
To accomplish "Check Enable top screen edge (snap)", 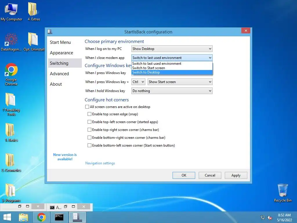I will click(x=89, y=114).
